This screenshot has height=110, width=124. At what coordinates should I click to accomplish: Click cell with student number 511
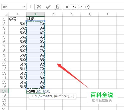[x=17, y=69]
